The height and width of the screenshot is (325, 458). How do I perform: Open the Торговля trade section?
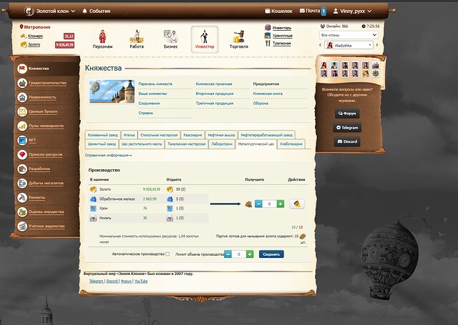point(238,39)
